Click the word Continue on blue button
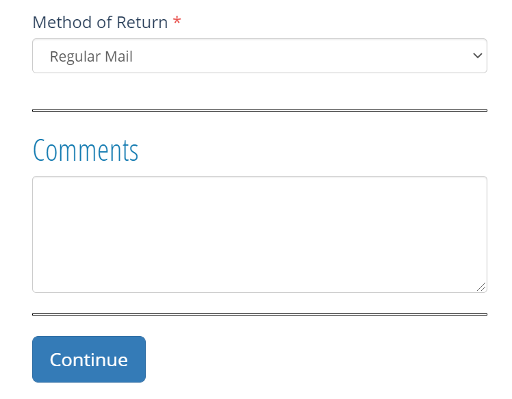This screenshot has width=512, height=399. coord(89,360)
